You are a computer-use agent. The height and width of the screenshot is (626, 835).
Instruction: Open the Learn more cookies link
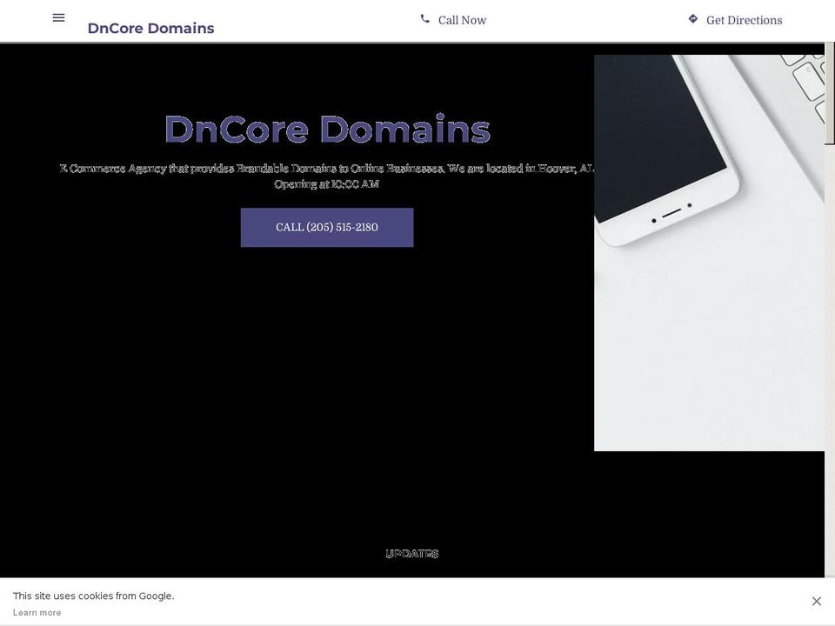(37, 613)
